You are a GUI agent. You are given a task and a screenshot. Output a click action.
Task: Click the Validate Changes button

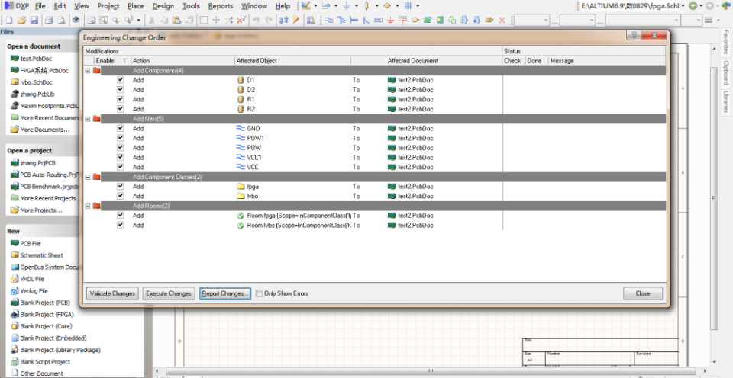pyautogui.click(x=112, y=293)
